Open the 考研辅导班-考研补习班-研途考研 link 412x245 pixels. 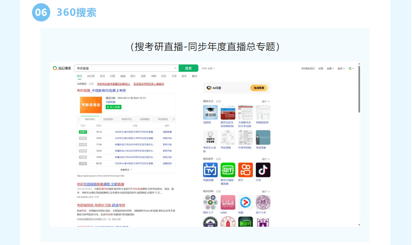click(x=101, y=205)
